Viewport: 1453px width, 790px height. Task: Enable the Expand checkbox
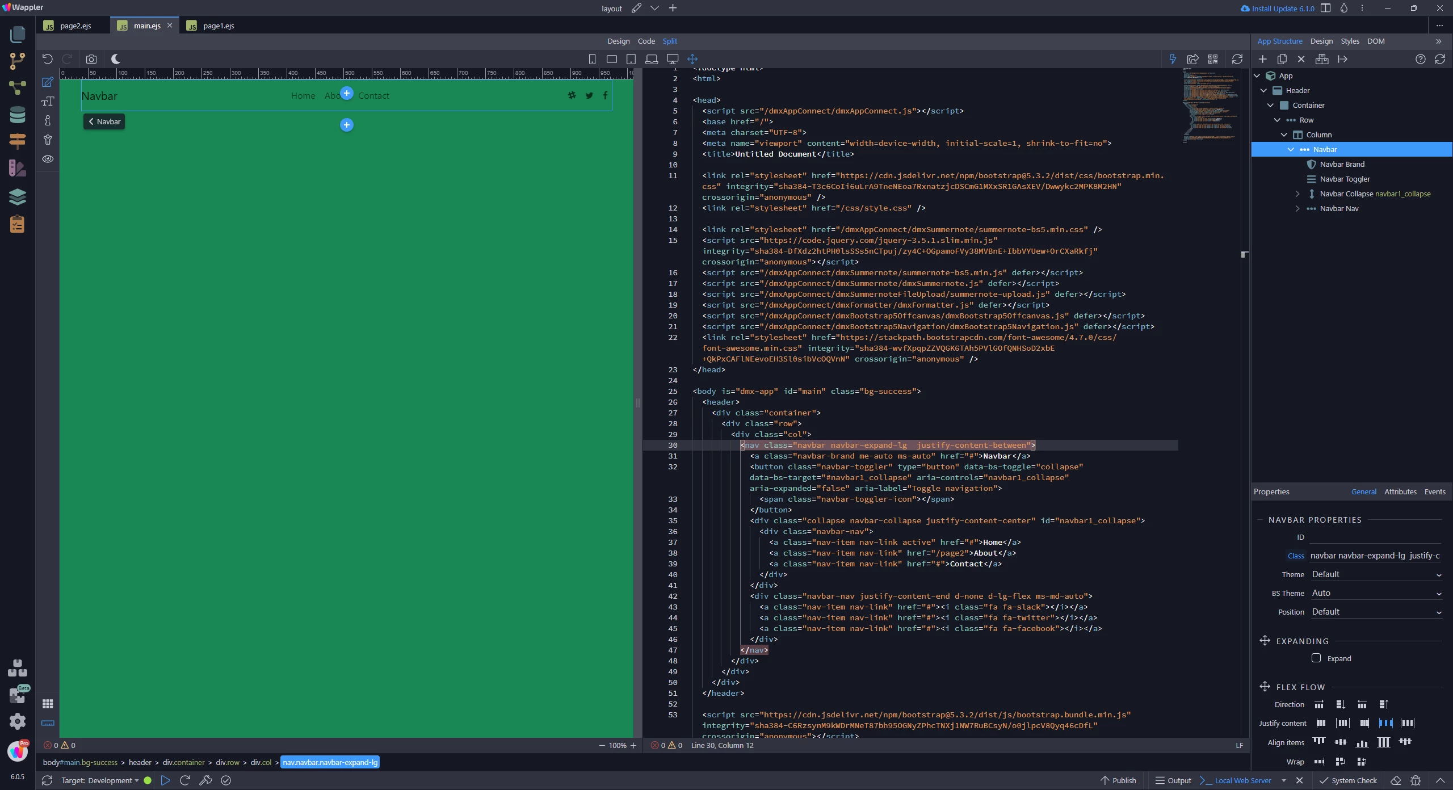pos(1316,658)
